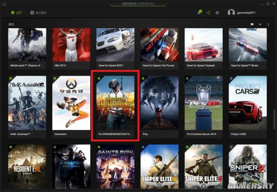Click the app logo in title bar corner
The width and height of the screenshot is (277, 192).
pos(4,4)
